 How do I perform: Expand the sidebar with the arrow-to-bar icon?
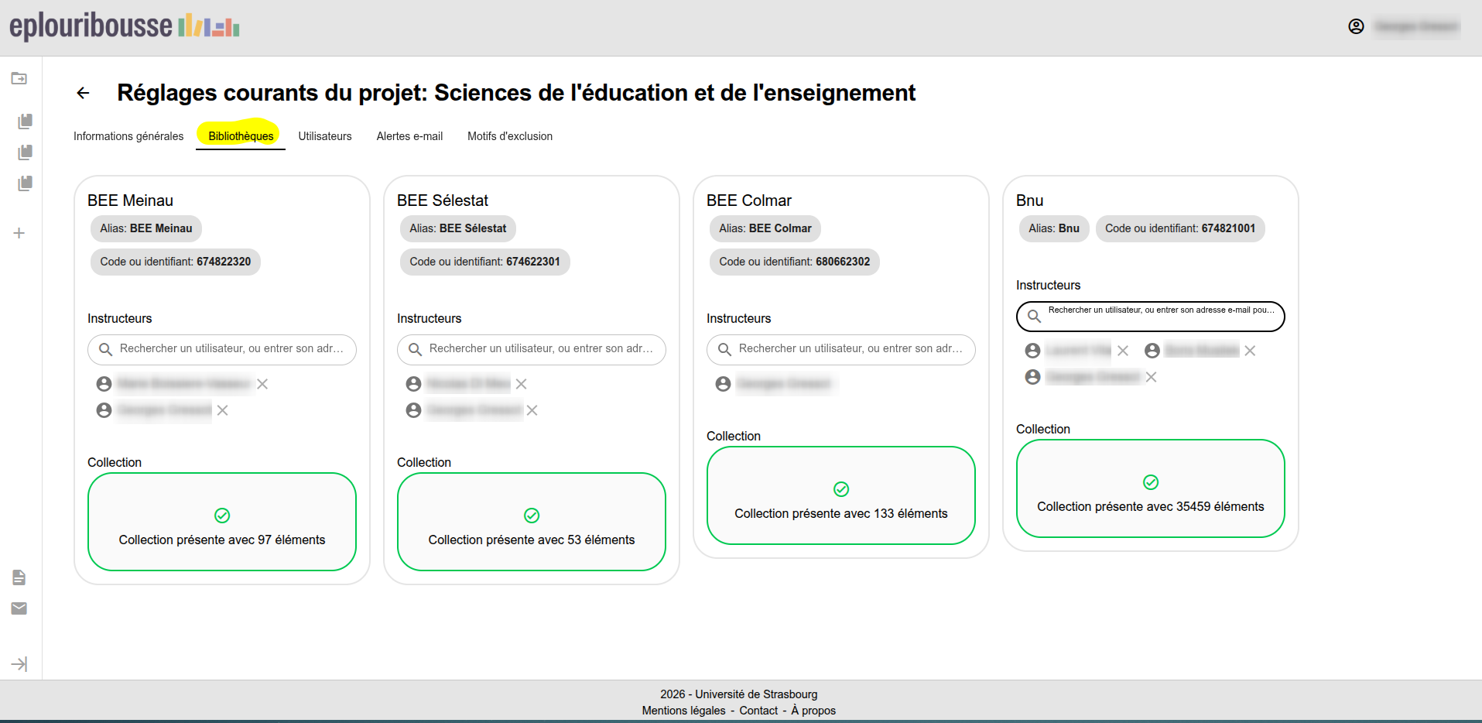pyautogui.click(x=19, y=664)
